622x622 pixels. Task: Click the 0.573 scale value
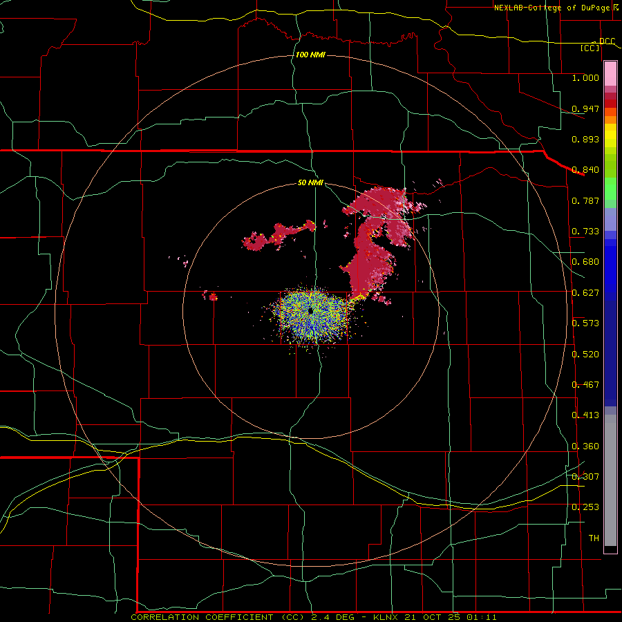[x=585, y=323]
